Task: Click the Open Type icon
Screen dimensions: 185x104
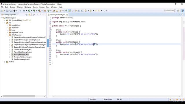Action: 54,11
